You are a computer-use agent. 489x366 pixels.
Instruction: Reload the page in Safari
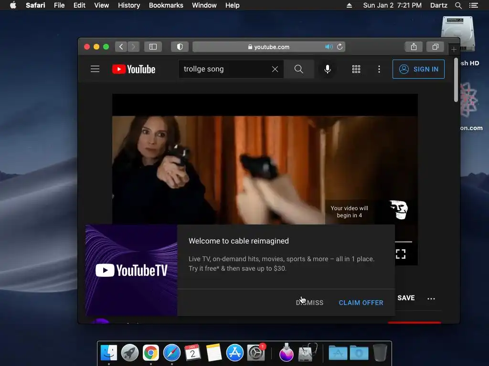(x=340, y=47)
